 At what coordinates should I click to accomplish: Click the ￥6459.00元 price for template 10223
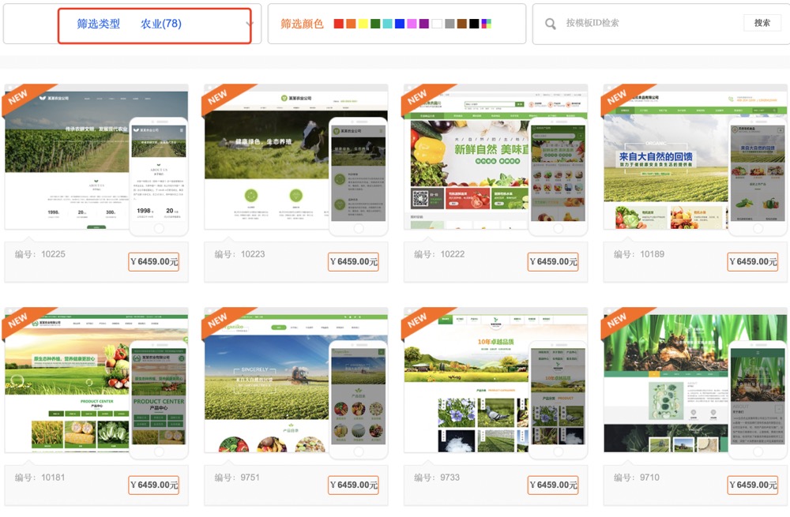[353, 262]
